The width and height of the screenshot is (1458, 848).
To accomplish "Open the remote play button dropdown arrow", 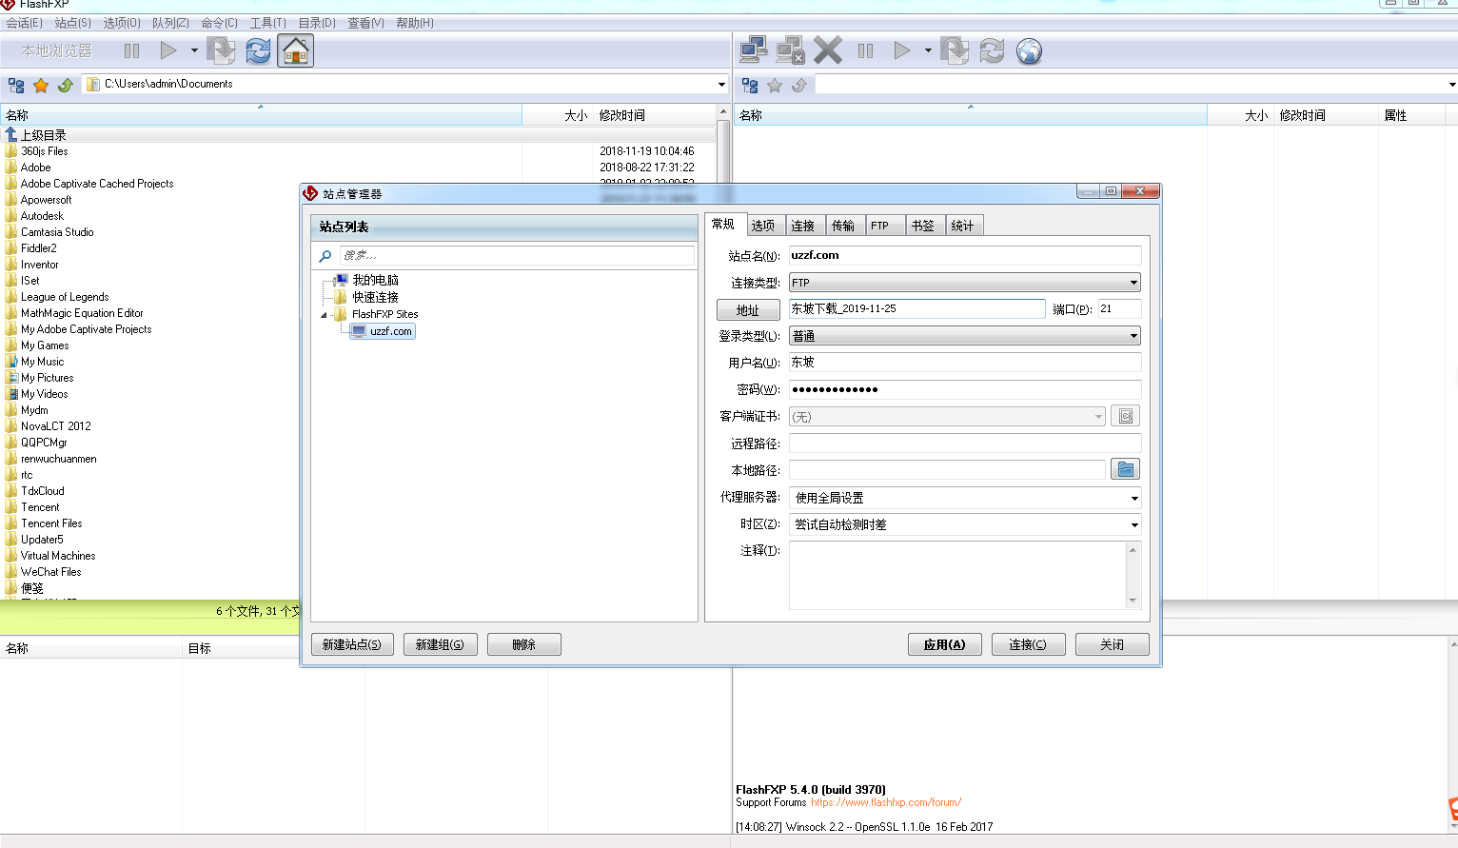I will point(928,50).
